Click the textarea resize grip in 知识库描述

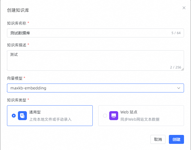[x=183, y=69]
